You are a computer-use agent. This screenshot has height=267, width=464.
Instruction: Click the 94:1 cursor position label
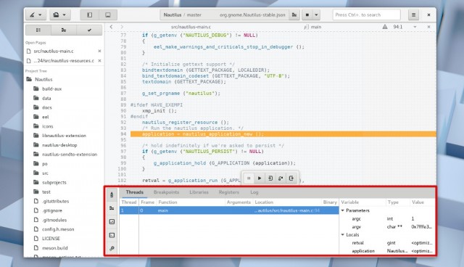[x=398, y=27]
